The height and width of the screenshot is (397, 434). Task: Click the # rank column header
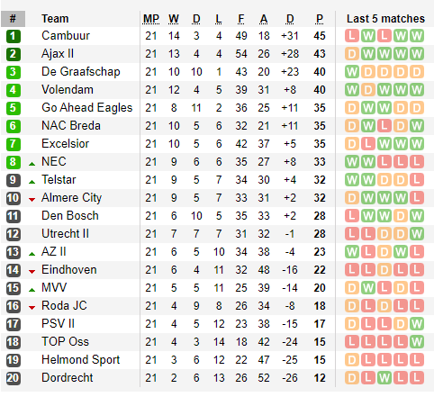pyautogui.click(x=13, y=19)
